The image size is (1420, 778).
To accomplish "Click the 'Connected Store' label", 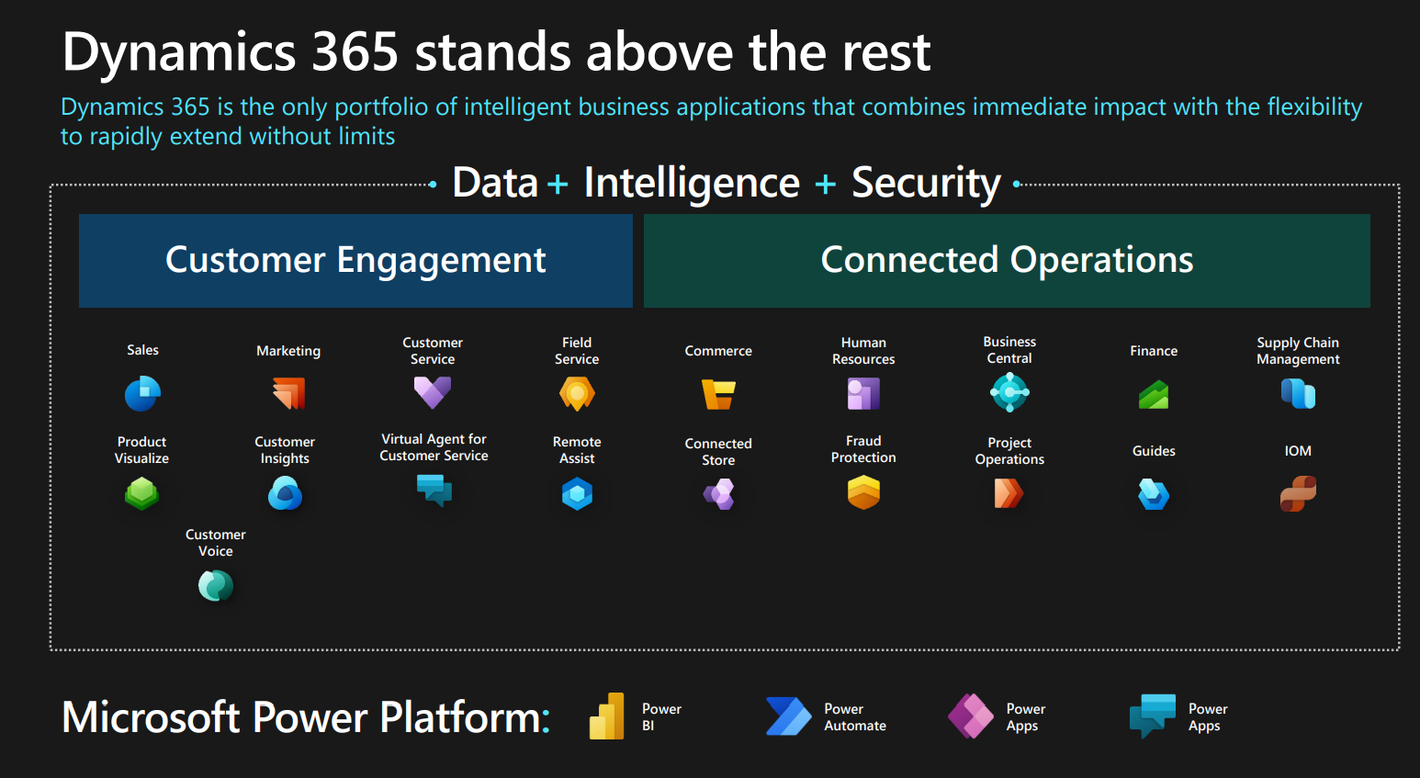I will [718, 452].
